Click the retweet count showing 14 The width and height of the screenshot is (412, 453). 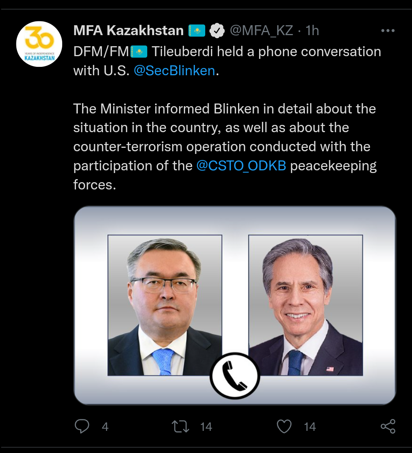[206, 427]
